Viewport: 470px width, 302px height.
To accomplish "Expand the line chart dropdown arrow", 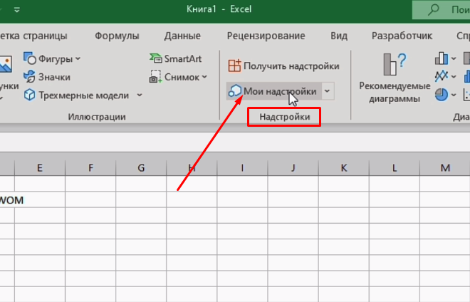I will click(x=454, y=77).
